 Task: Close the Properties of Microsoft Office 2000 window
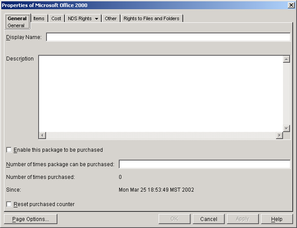291,5
